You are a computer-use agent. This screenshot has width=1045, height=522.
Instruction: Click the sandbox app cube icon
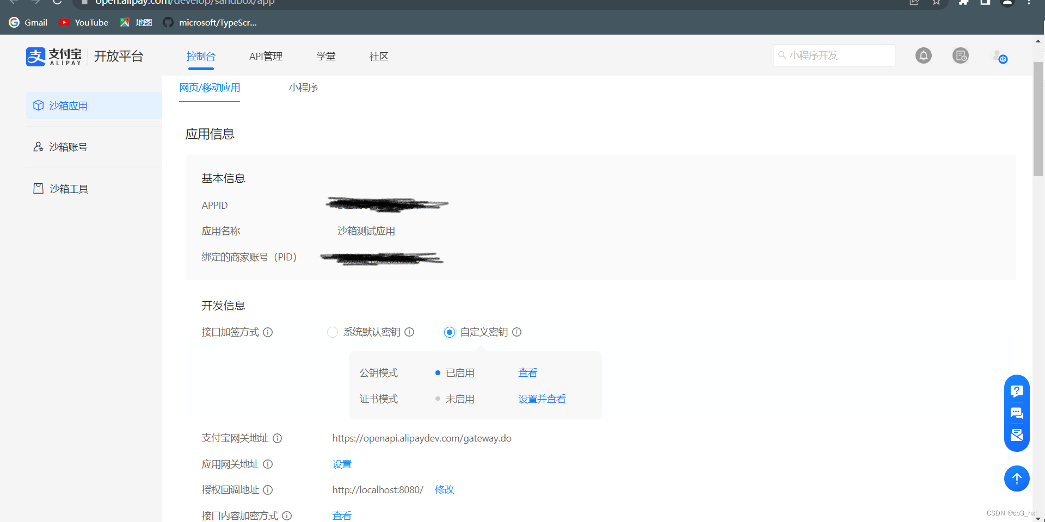(x=38, y=105)
